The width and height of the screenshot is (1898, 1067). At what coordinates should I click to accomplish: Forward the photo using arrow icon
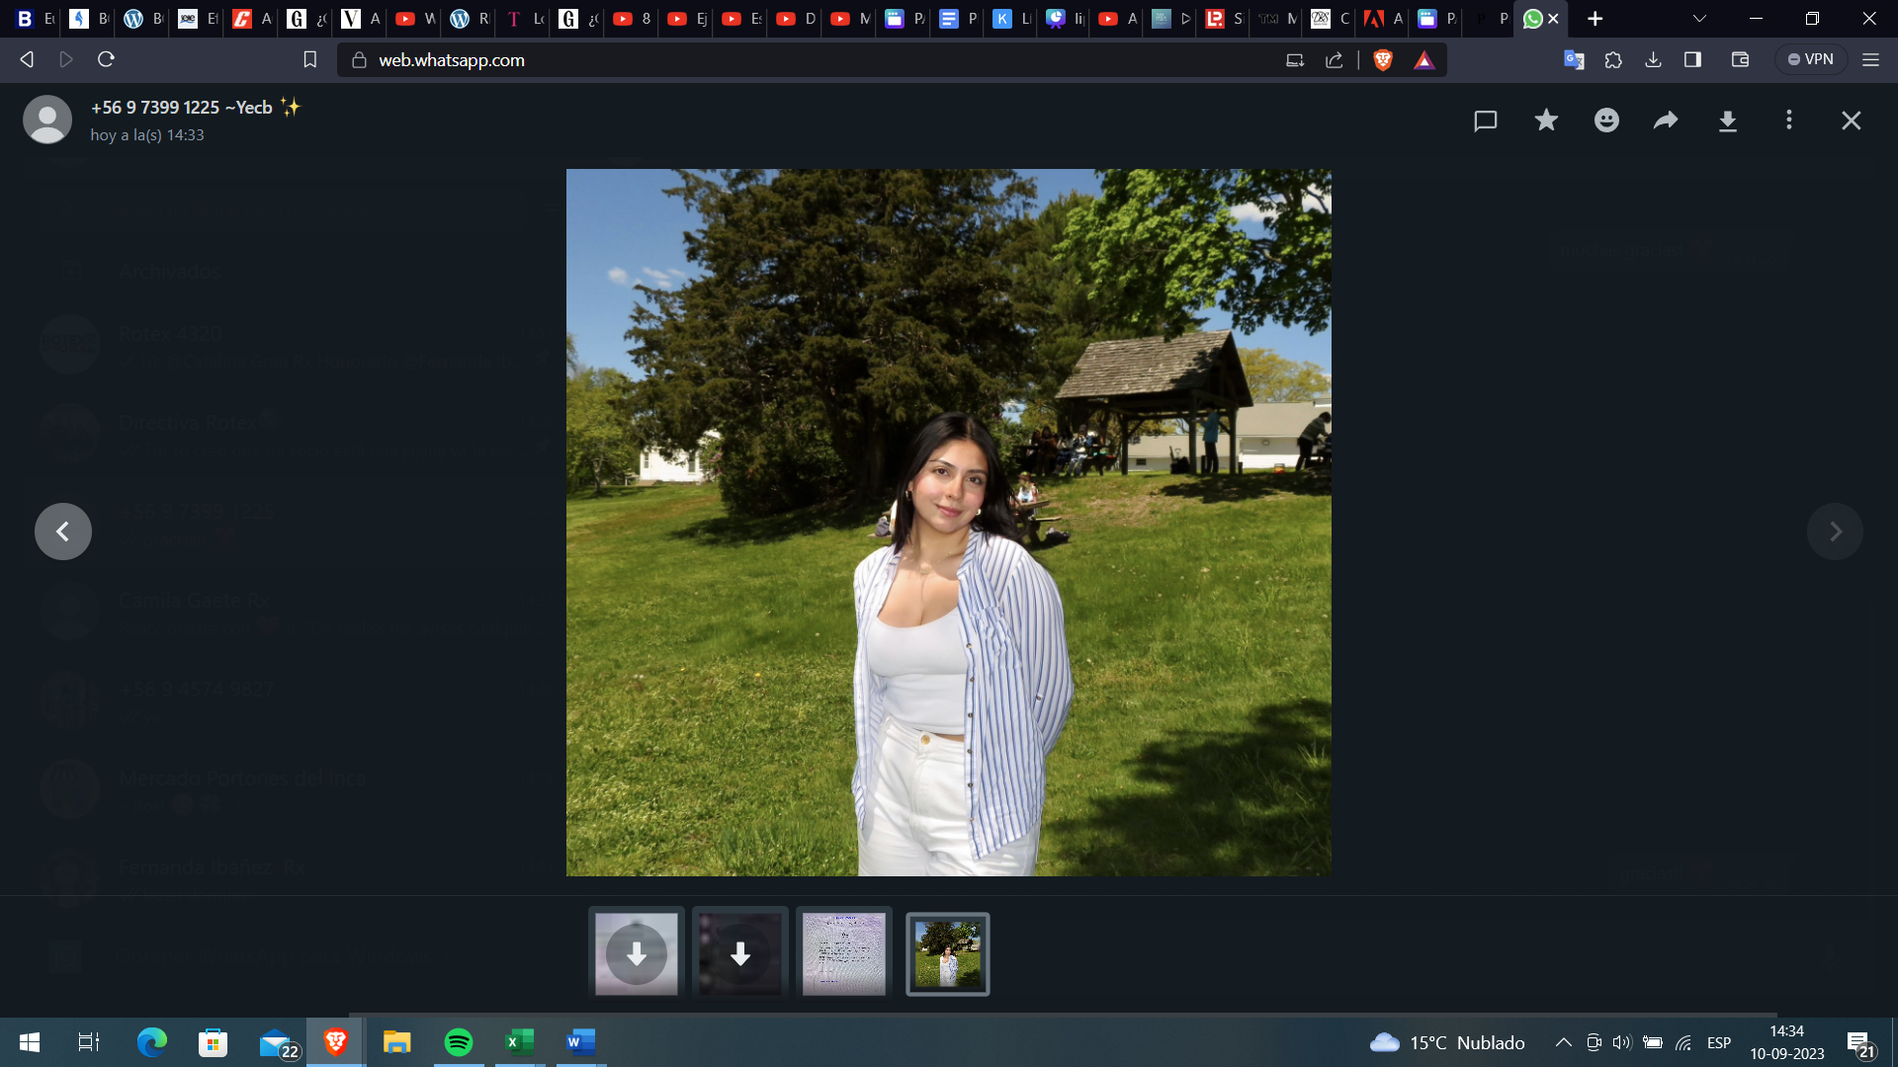point(1667,121)
